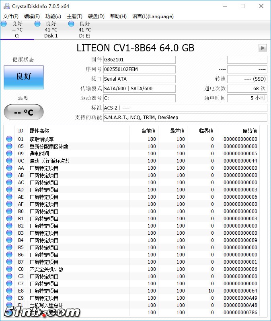Click the firmware field G862101
This screenshot has width=271, height=321.
139,60
